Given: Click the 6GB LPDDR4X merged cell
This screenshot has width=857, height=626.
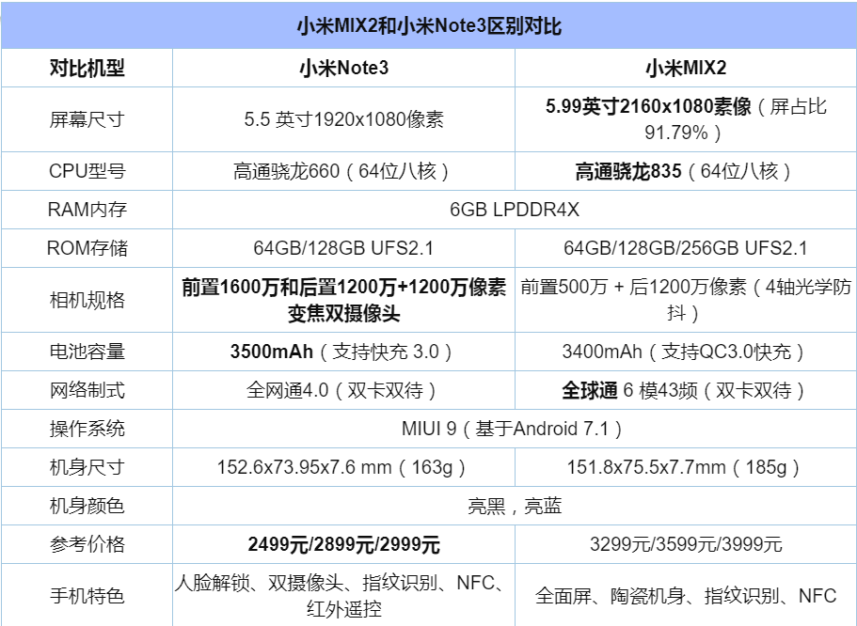Looking at the screenshot, I should click(x=514, y=209).
